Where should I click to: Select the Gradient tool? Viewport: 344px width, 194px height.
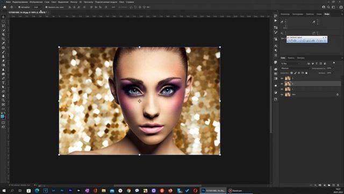(x=3, y=65)
